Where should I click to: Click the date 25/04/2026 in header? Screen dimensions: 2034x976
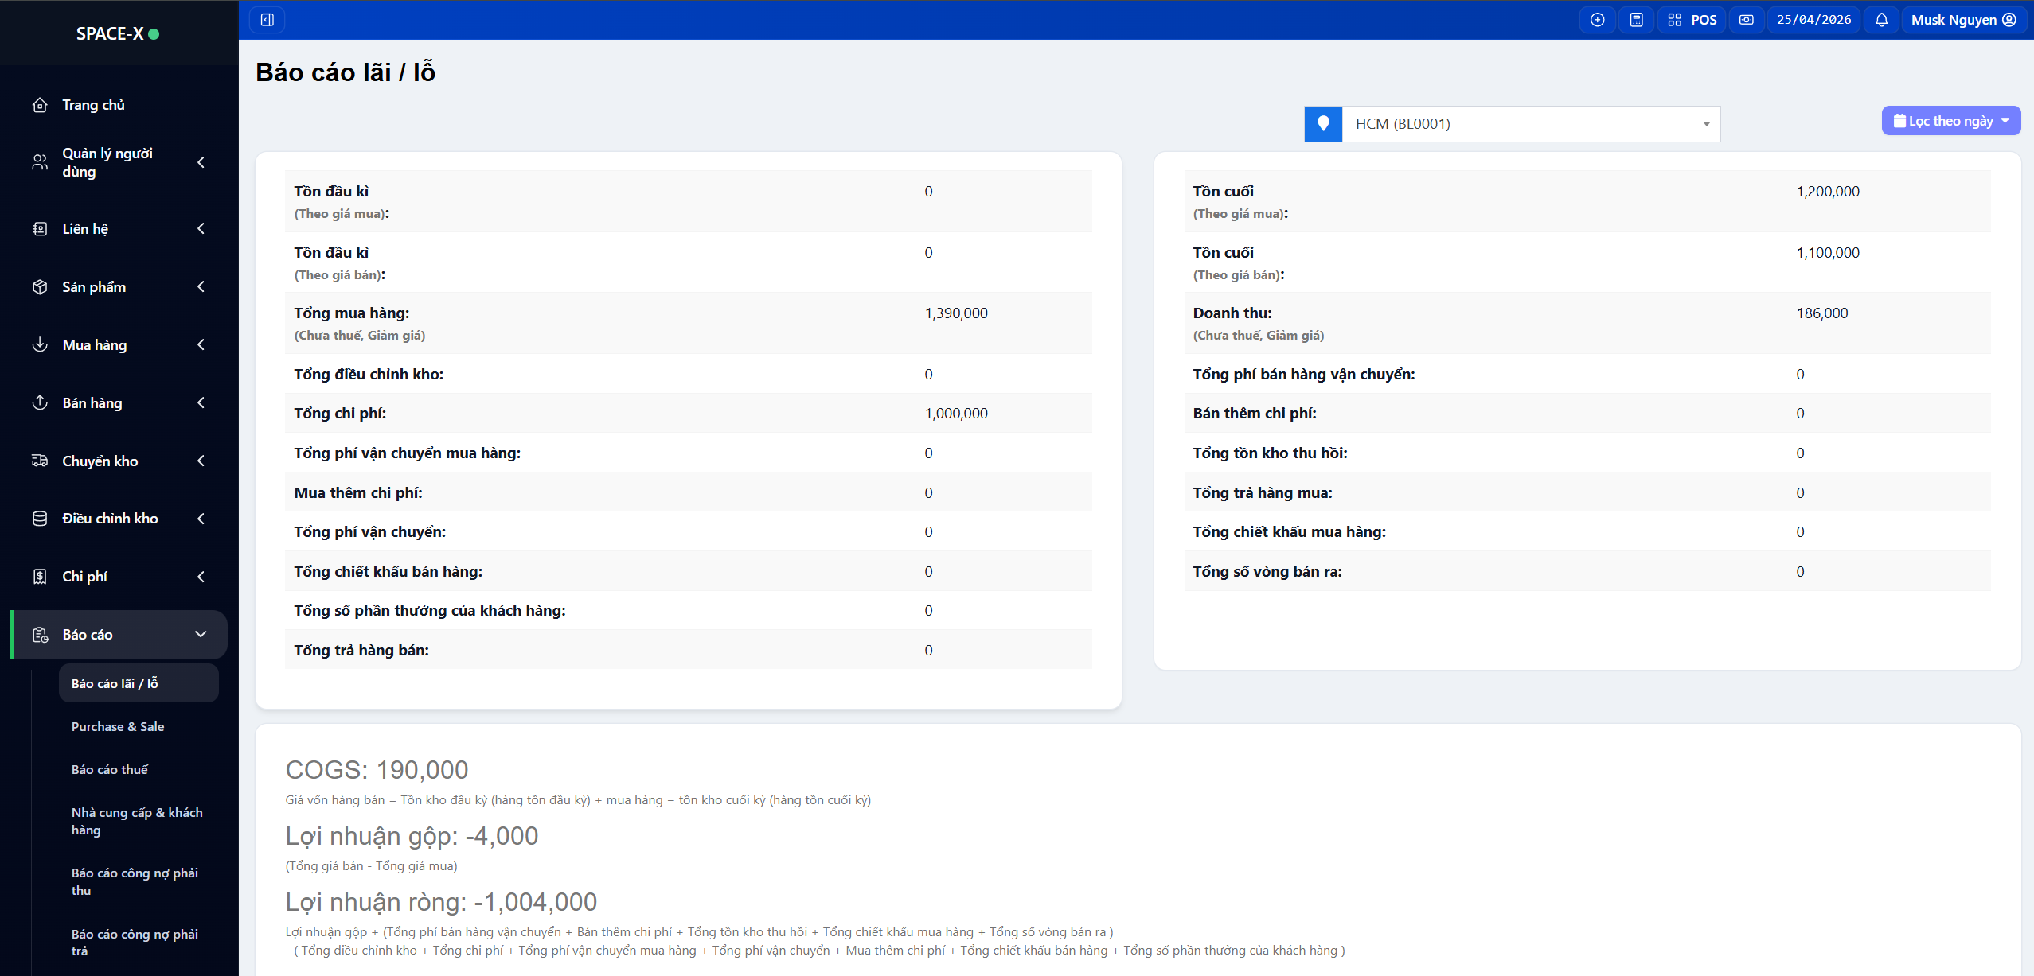point(1813,20)
